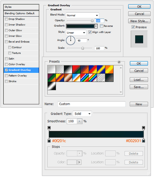154x179 pixels.
Task: Enable the Drop Shadow checkbox
Action: point(6,19)
